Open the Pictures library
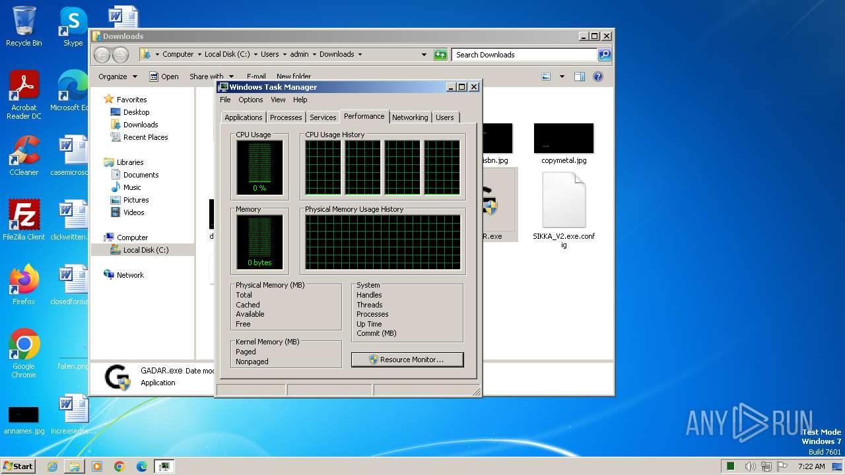 point(136,200)
